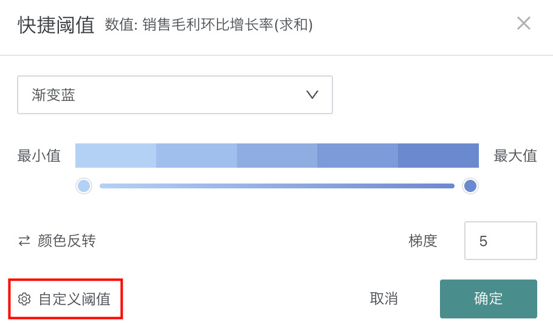The height and width of the screenshot is (333, 553).
Task: Confirm with the 确定 button
Action: click(488, 298)
